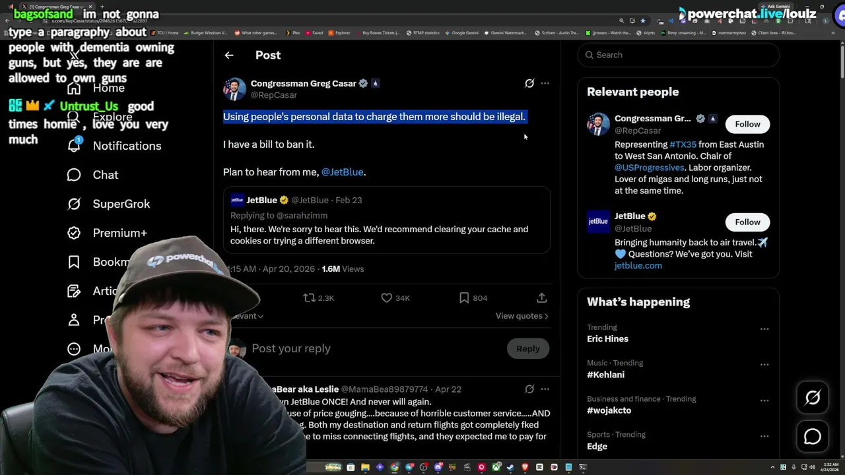This screenshot has height=475, width=845.
Task: Click the More circle icon in sidebar
Action: pos(74,349)
